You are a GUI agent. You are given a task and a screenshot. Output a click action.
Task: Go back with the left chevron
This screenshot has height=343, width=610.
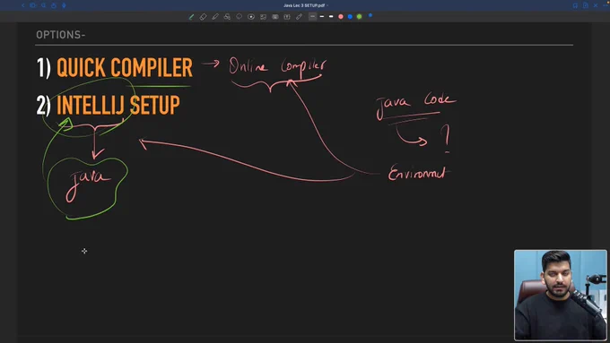pyautogui.click(x=23, y=5)
